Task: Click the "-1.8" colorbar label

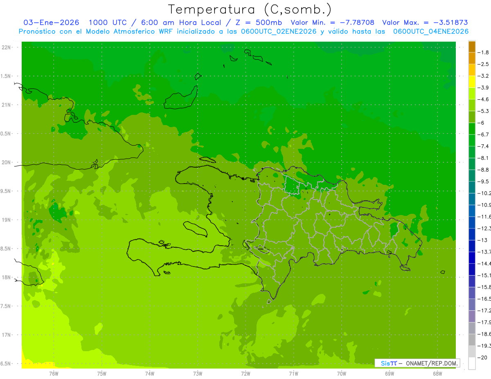Action: 483,52
